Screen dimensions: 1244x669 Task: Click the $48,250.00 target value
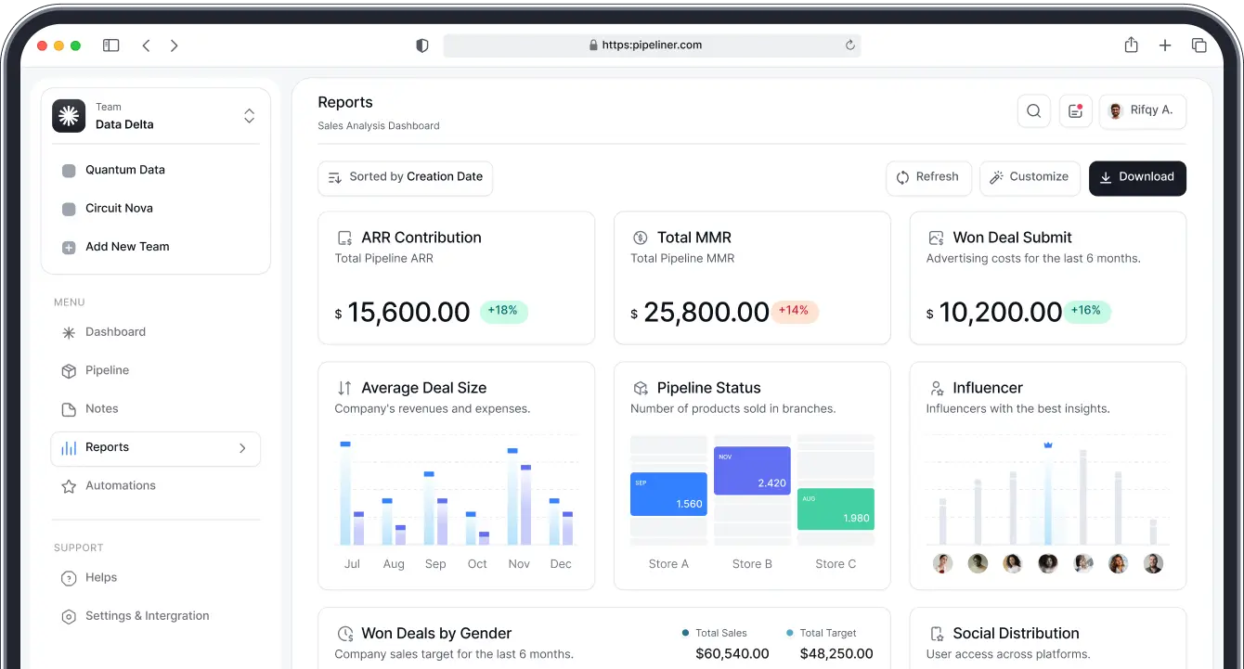point(836,654)
